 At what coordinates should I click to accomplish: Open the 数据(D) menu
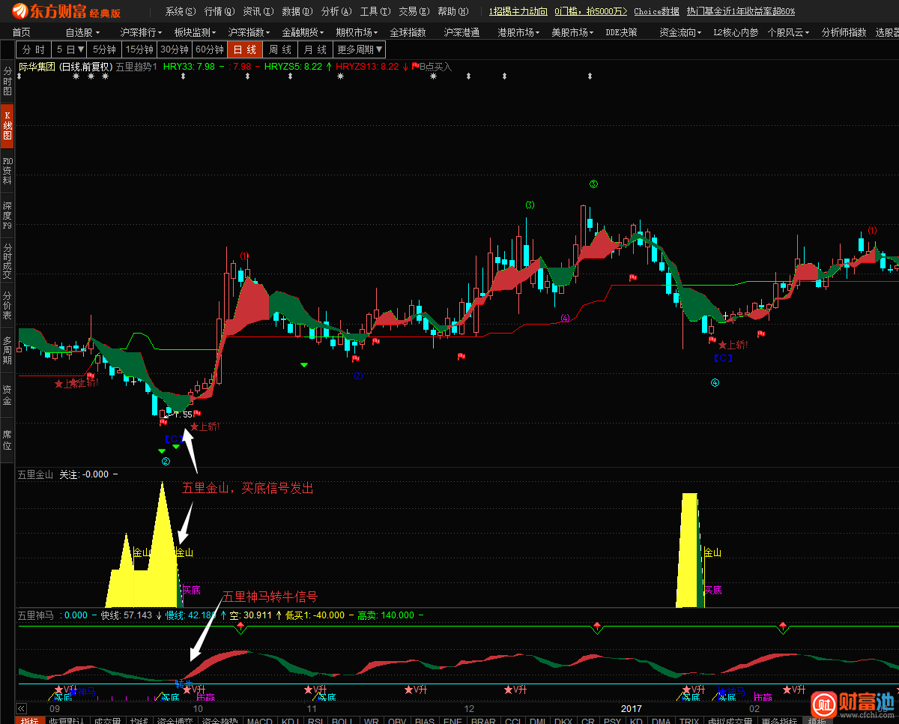[297, 11]
